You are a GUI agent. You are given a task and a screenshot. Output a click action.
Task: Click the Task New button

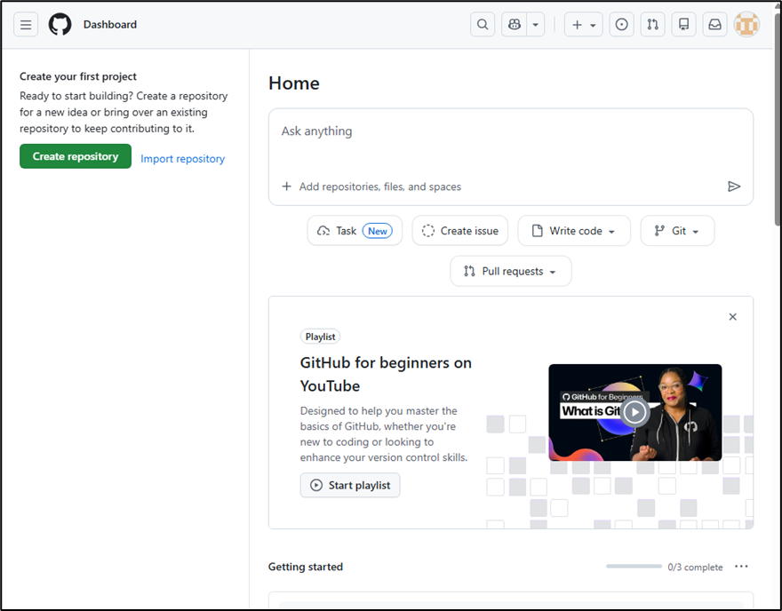point(355,231)
